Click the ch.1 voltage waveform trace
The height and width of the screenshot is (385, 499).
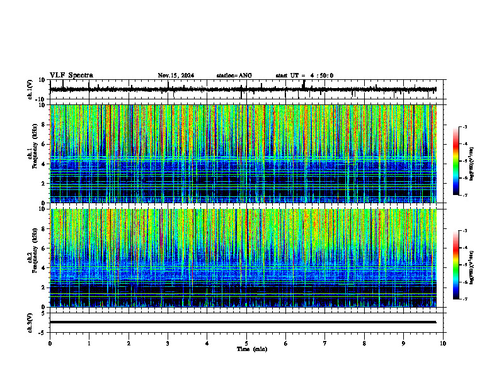pos(243,89)
